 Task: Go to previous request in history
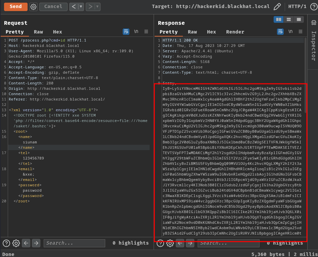74,7
